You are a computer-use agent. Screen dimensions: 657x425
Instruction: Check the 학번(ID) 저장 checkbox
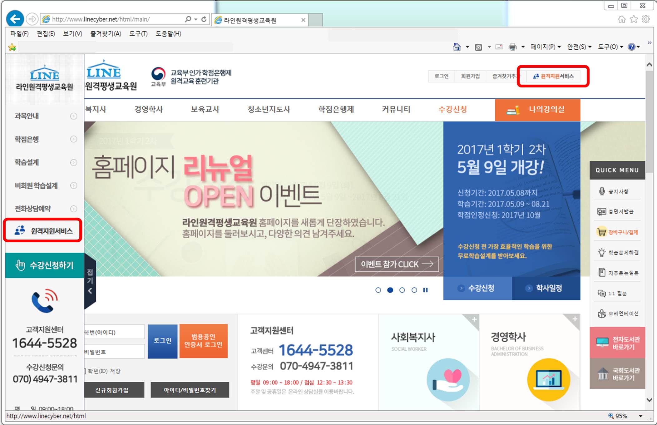tap(85, 371)
